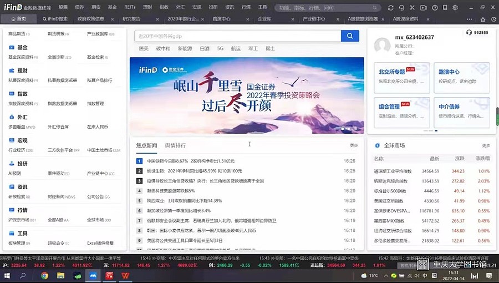Open the 财经新闻 link

[62, 197]
